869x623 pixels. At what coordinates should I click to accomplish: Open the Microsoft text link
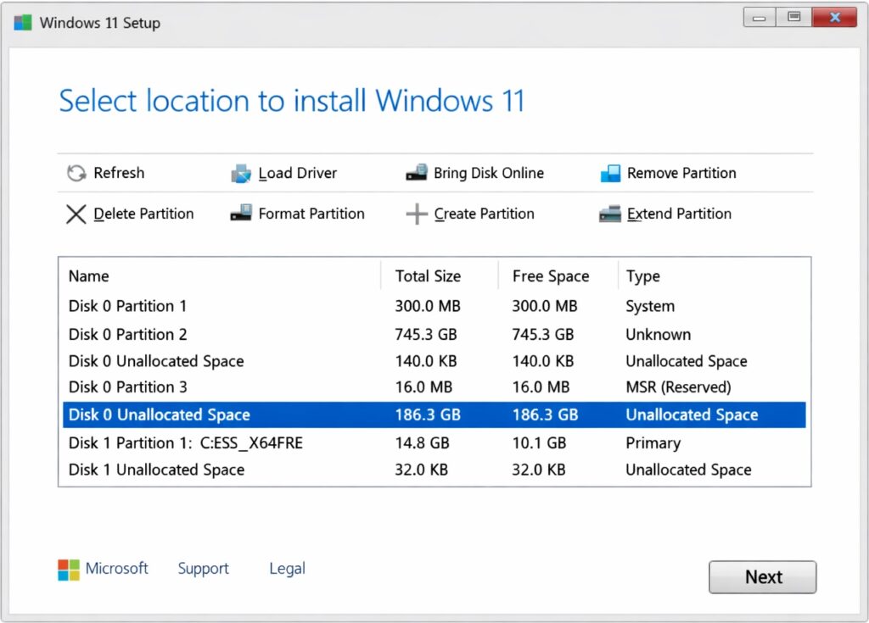tap(116, 568)
